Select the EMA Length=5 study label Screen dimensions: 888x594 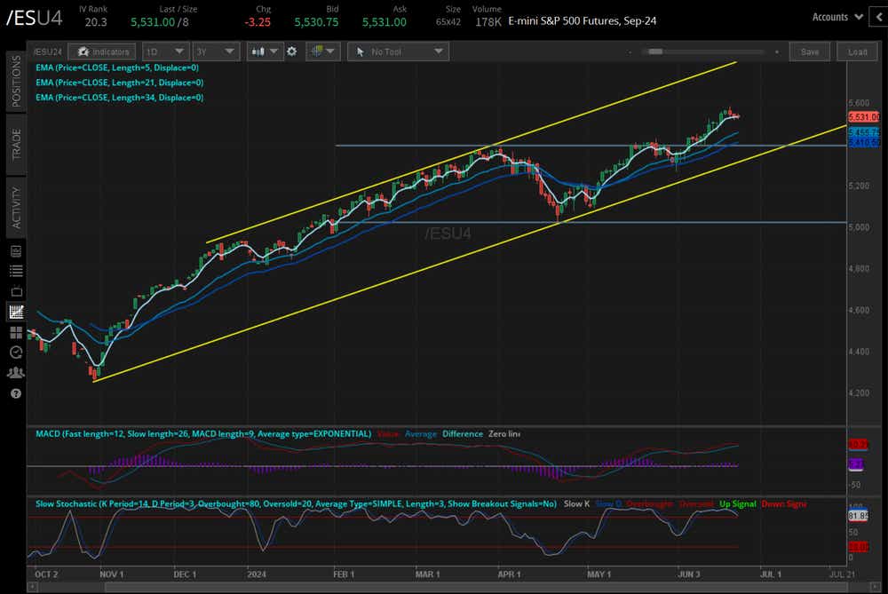pos(117,67)
